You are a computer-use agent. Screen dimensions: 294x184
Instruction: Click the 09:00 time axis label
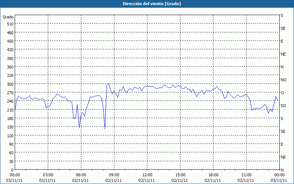click(x=114, y=175)
